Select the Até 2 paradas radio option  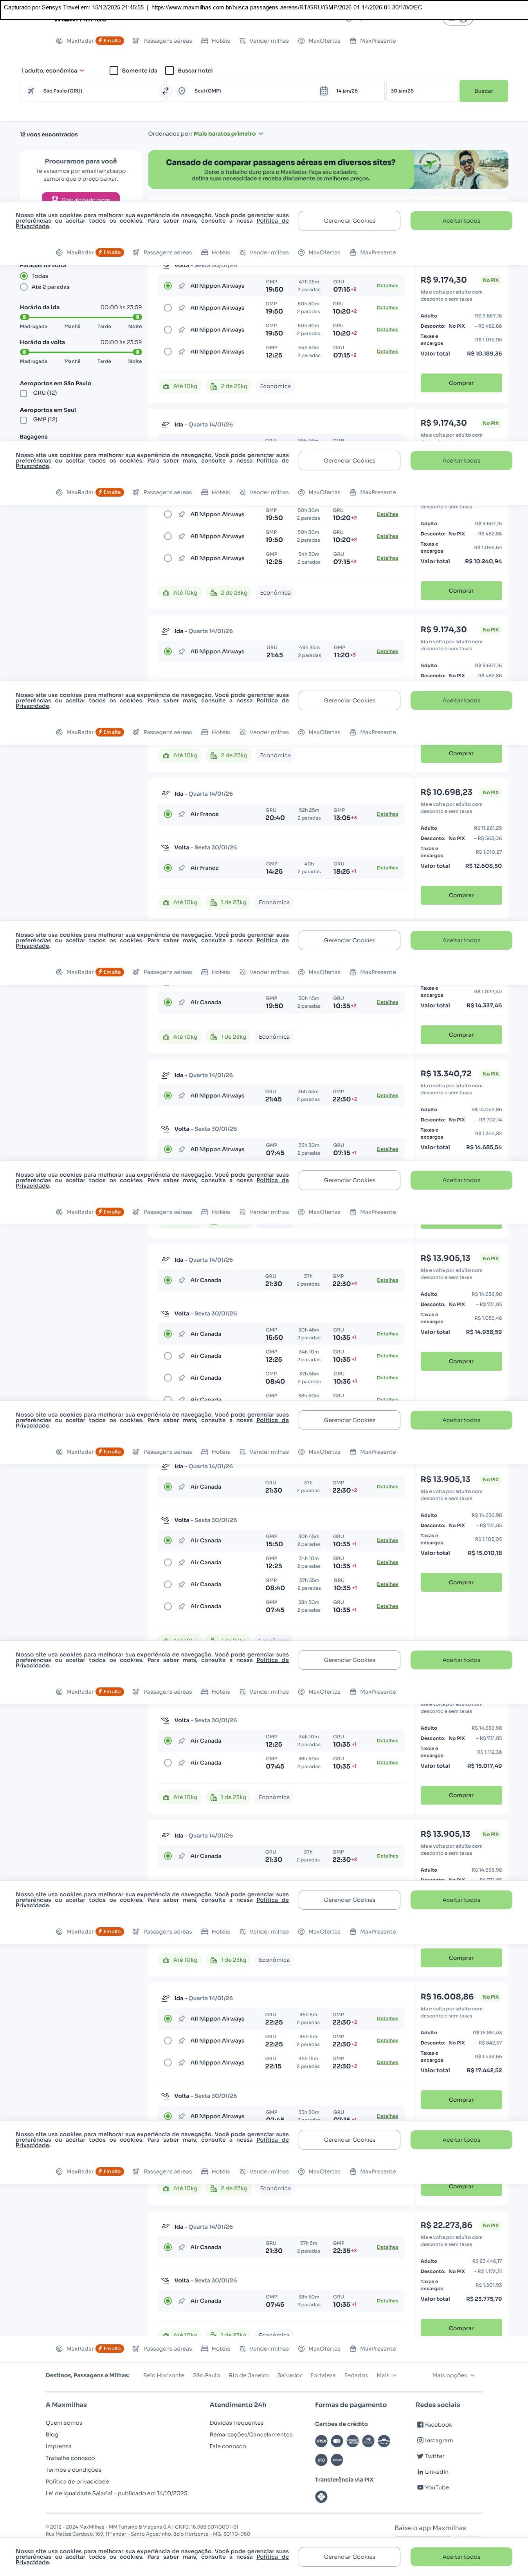tap(24, 287)
